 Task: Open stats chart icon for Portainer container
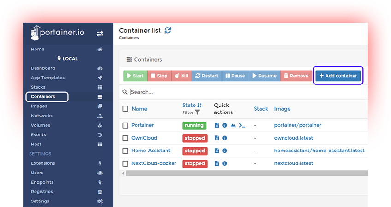(233, 125)
